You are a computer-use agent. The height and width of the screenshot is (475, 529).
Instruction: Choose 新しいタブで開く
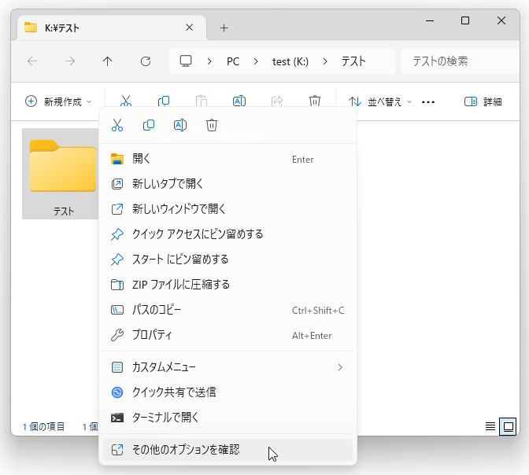coord(228,184)
